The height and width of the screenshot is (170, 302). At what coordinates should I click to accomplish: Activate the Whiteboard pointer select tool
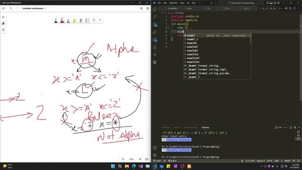click(3, 17)
